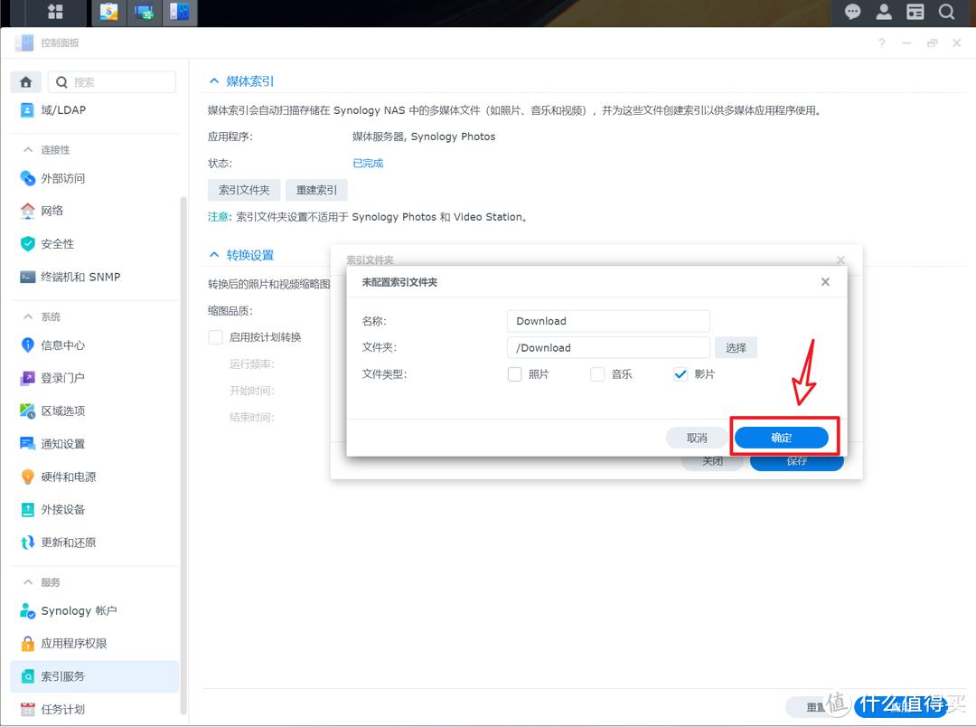Close the 未配置索引文件夹 dialog with X
The width and height of the screenshot is (976, 727).
tap(825, 282)
